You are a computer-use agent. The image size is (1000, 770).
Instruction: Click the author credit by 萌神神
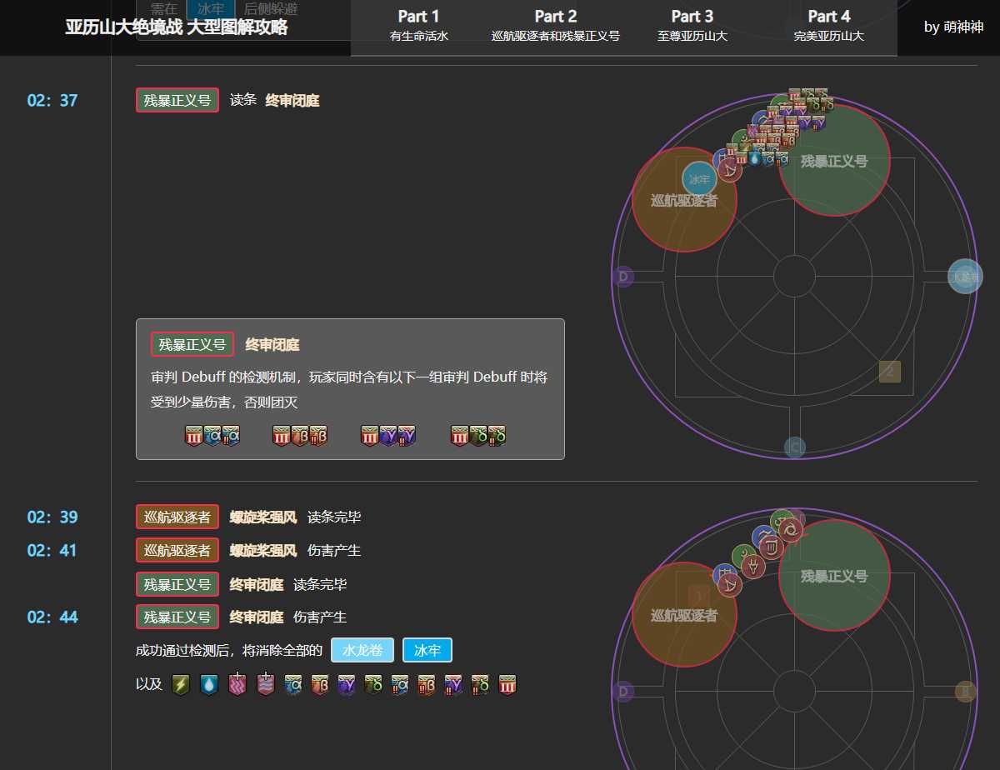pos(953,27)
